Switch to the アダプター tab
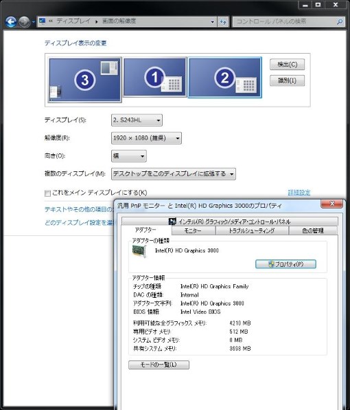Screen dimensions: 350x410 [x=145, y=230]
